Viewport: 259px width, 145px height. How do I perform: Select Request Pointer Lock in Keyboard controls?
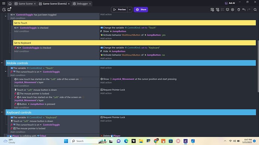pos(113,117)
